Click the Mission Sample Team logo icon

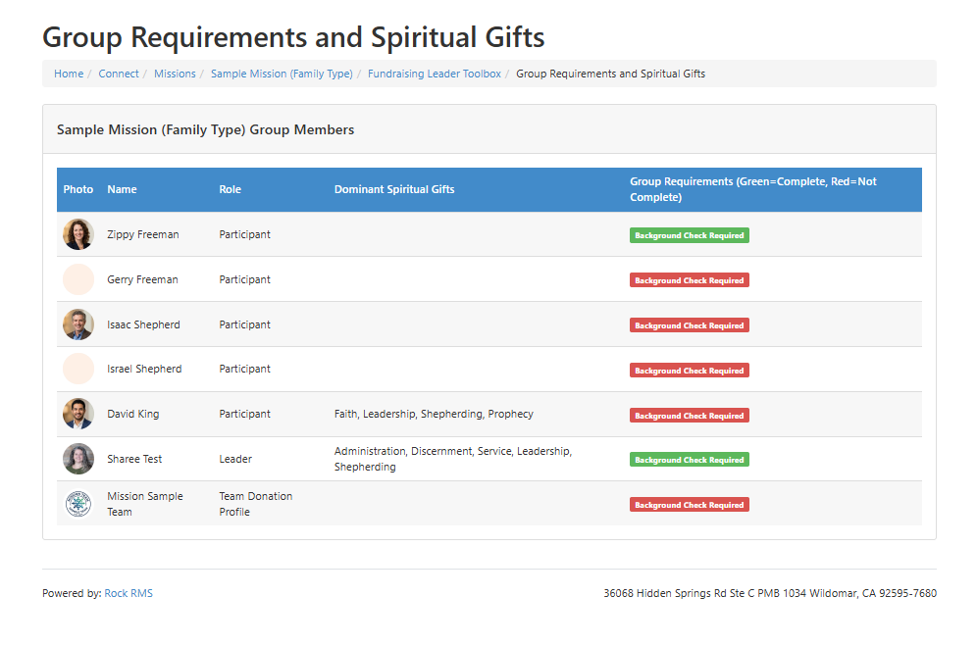[78, 504]
